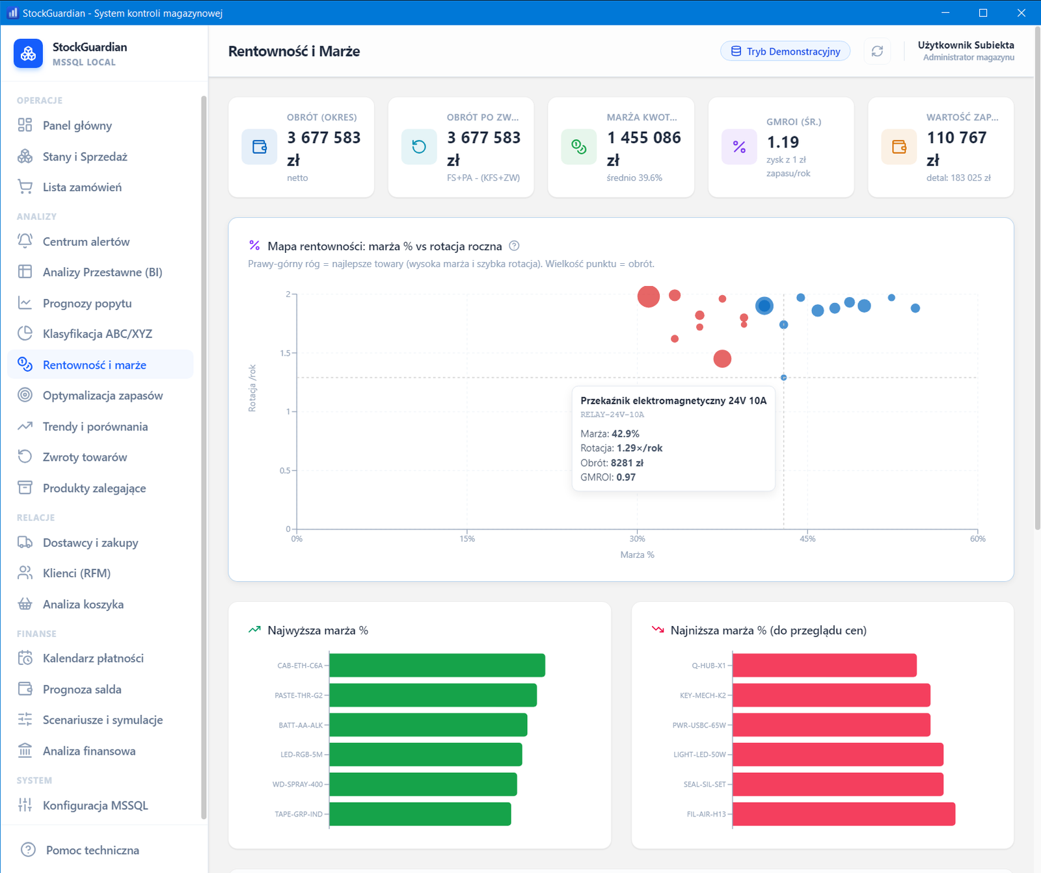This screenshot has width=1041, height=873.
Task: Click the StockGuardian logo icon
Action: [28, 54]
